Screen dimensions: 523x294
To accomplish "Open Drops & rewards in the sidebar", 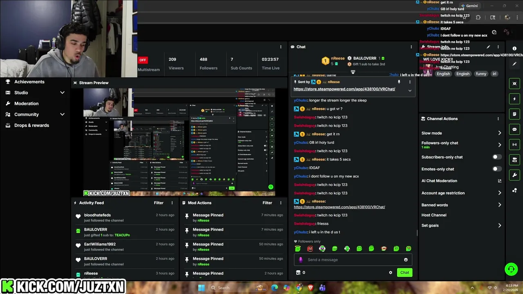I will (x=31, y=125).
